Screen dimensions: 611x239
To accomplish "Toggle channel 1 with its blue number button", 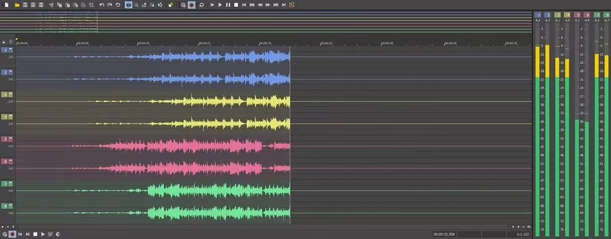I will click(5, 49).
